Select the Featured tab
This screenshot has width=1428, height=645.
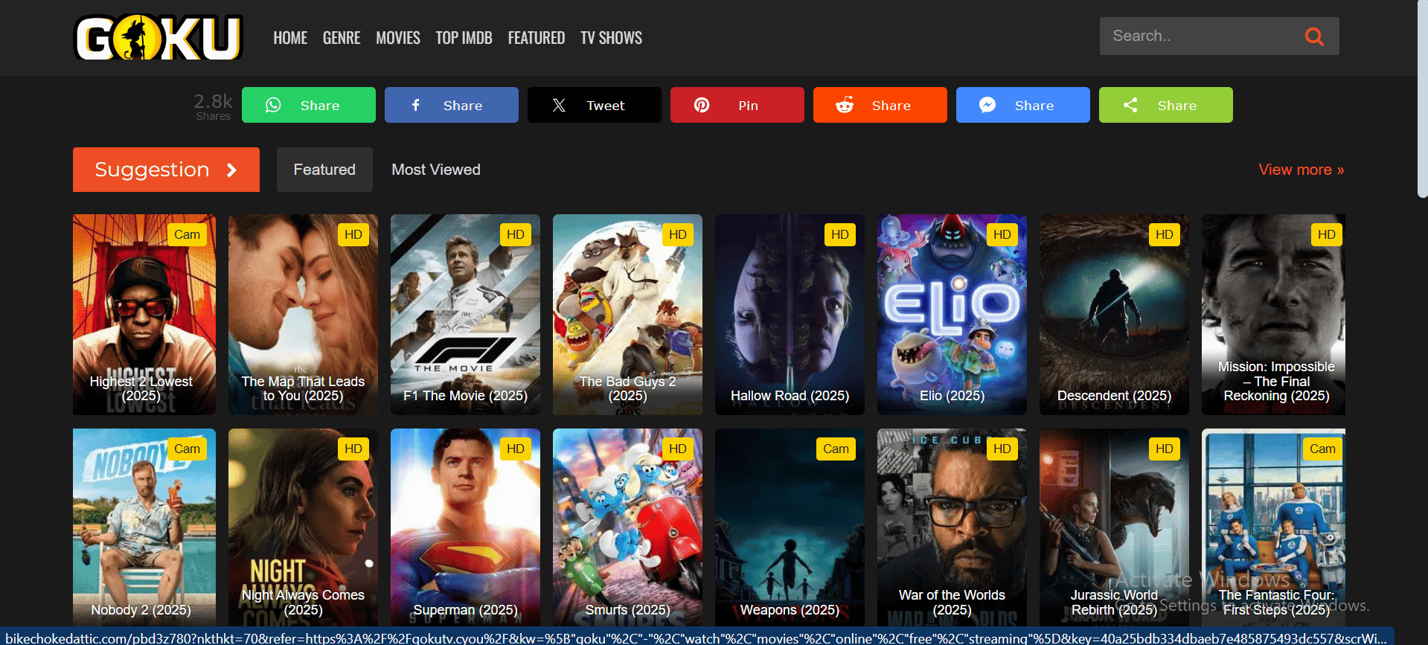pos(324,170)
